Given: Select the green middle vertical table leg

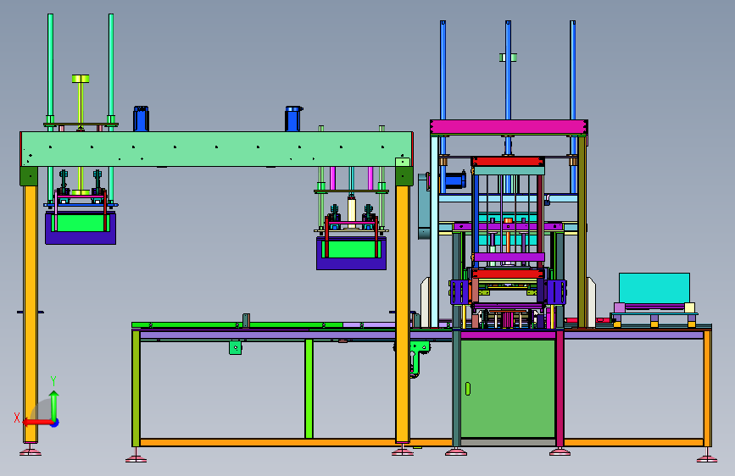Looking at the screenshot, I should click(309, 389).
